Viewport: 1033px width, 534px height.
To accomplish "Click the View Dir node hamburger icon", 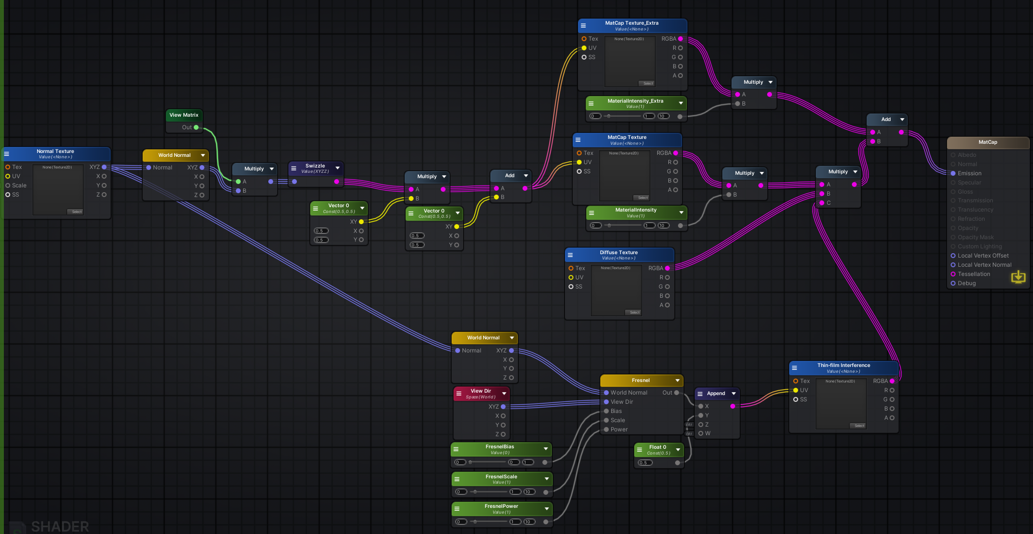I will tap(459, 394).
